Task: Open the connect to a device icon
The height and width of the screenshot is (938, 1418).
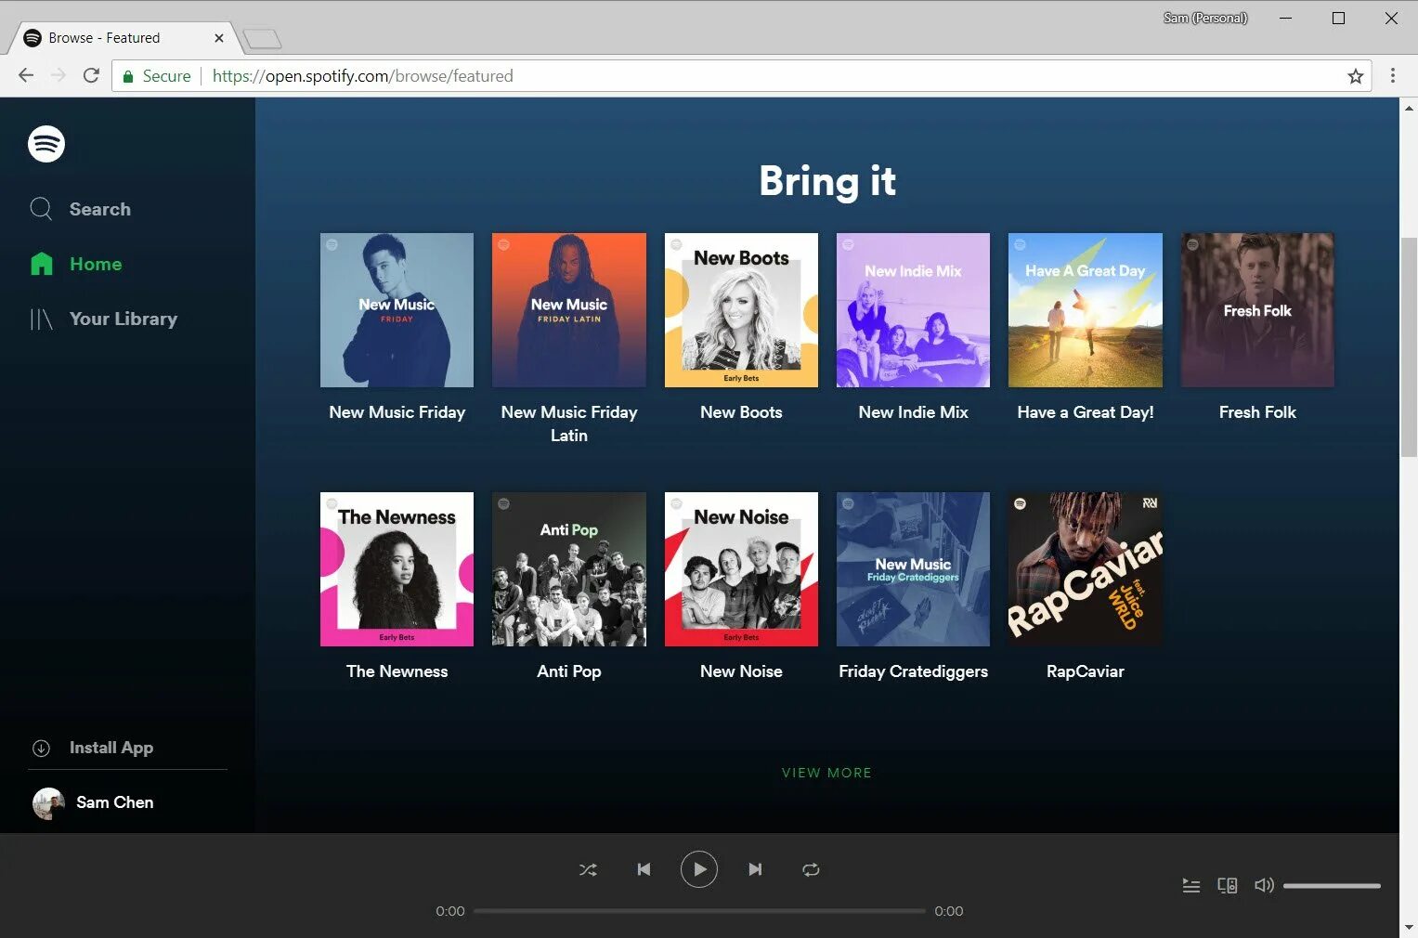Action: click(1228, 886)
